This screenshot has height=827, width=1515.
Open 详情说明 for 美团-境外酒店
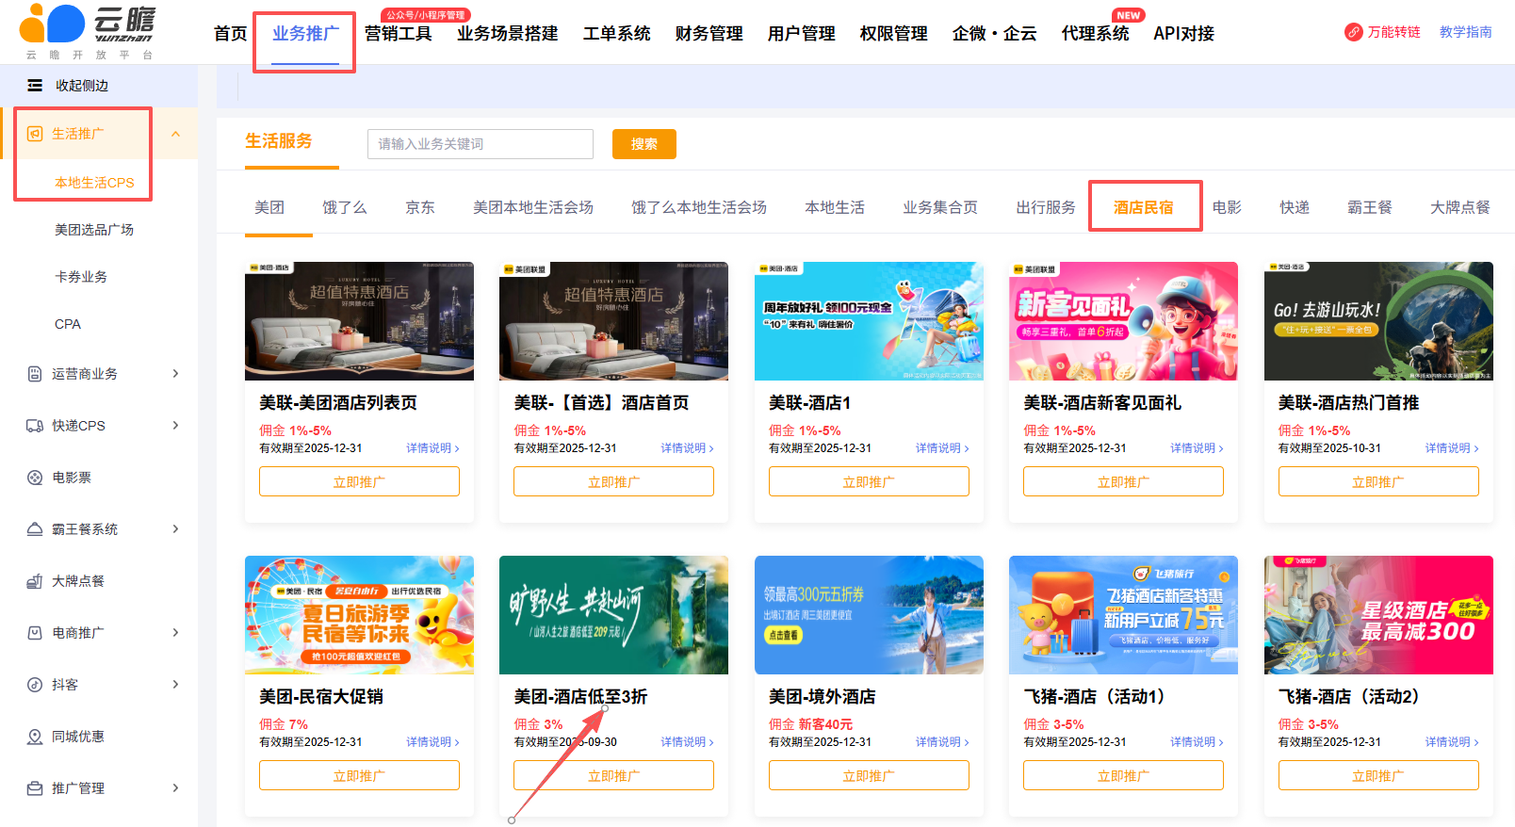point(942,742)
